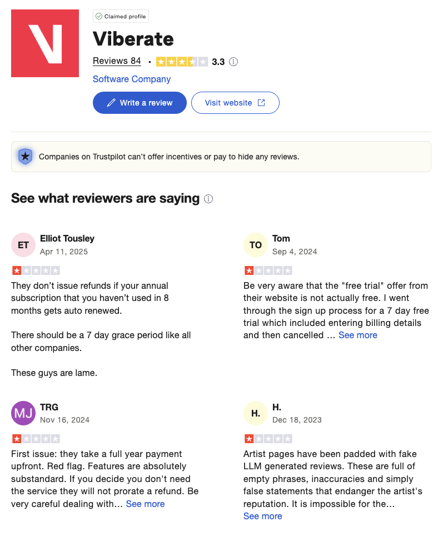The image size is (443, 537).
Task: Click the H. reviewer avatar
Action: [x=256, y=413]
